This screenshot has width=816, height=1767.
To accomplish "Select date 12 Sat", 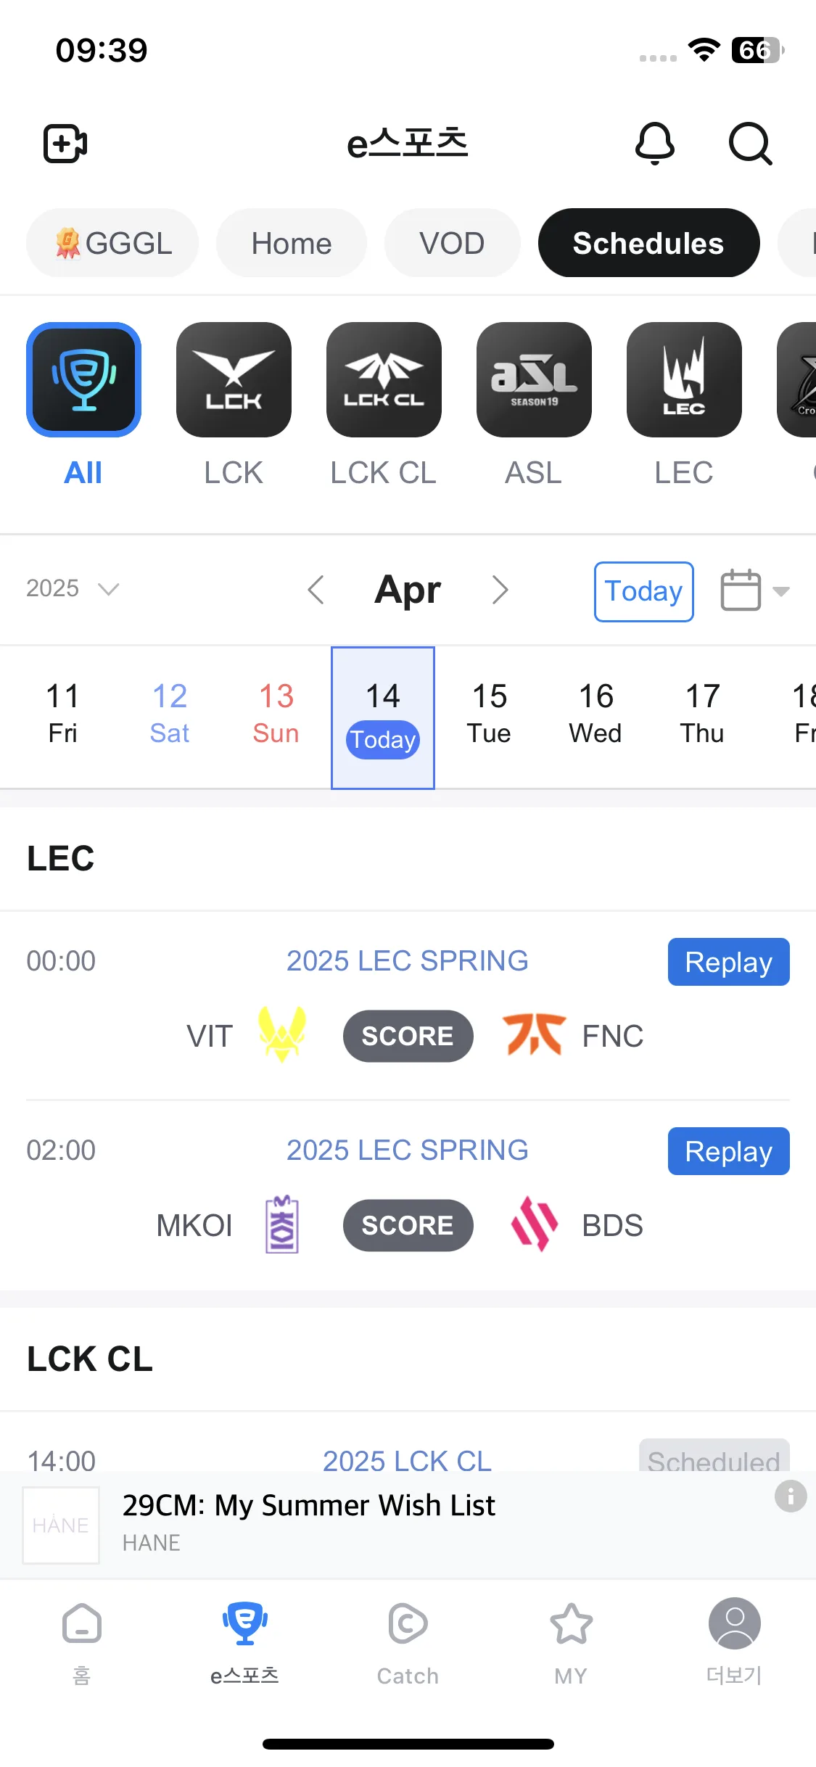I will [x=170, y=714].
